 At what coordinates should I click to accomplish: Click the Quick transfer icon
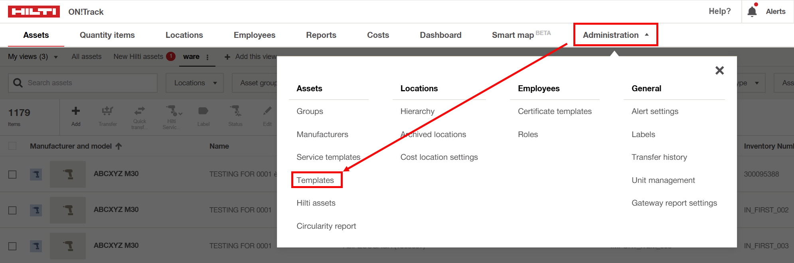point(140,111)
